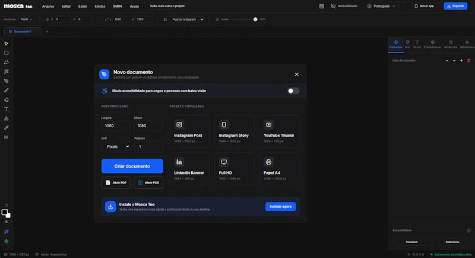Switch to the Texto panel tab
This screenshot has height=258, width=475.
point(417,44)
